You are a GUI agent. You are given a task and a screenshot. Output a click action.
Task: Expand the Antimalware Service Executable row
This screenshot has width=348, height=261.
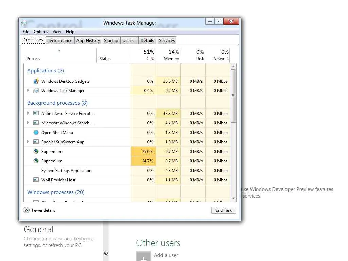(28, 113)
